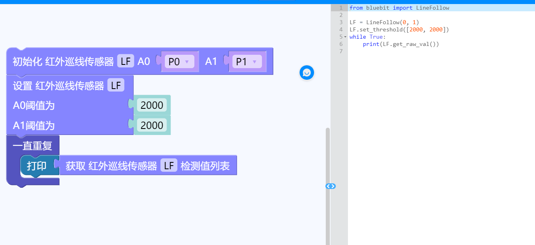535x245 pixels.
Task: Edit the A1阈值为 value 2000
Action: pyautogui.click(x=152, y=125)
